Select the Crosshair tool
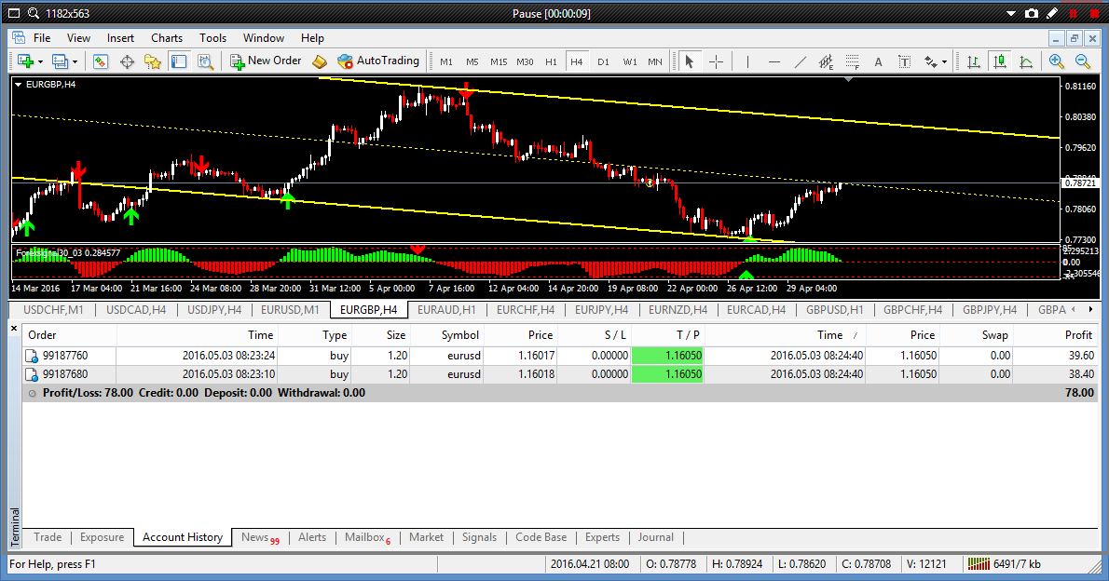Screen dimensions: 1109x581 click(716, 61)
